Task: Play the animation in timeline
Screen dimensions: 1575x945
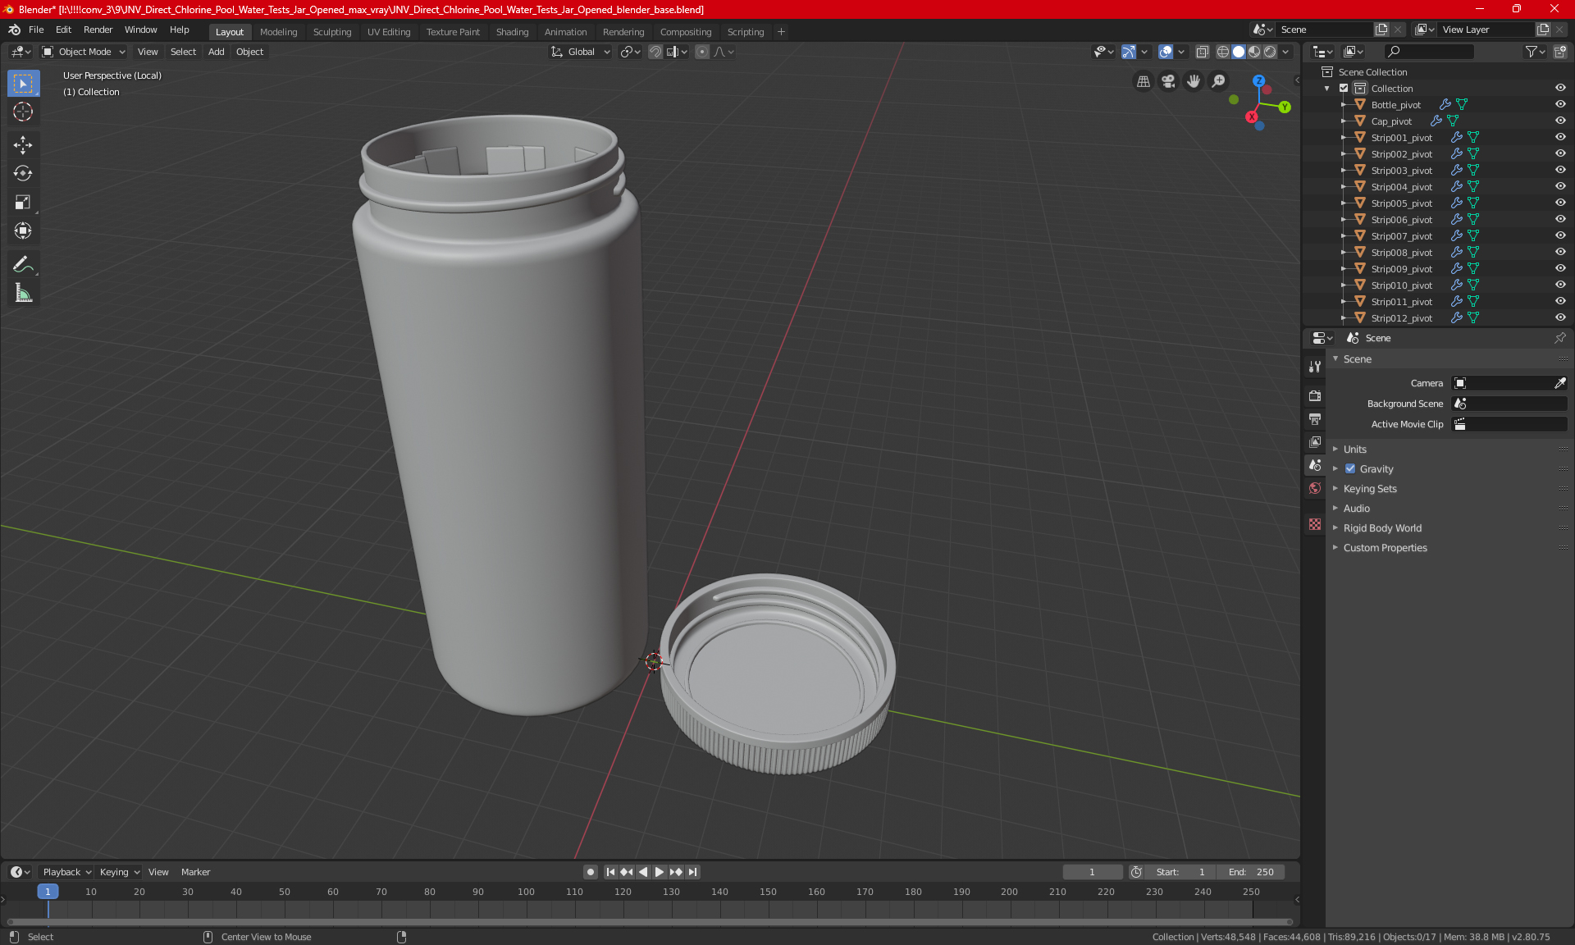Action: (659, 872)
